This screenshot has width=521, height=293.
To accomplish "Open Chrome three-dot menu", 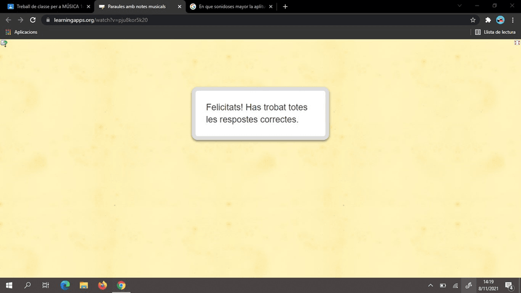I will (x=512, y=20).
